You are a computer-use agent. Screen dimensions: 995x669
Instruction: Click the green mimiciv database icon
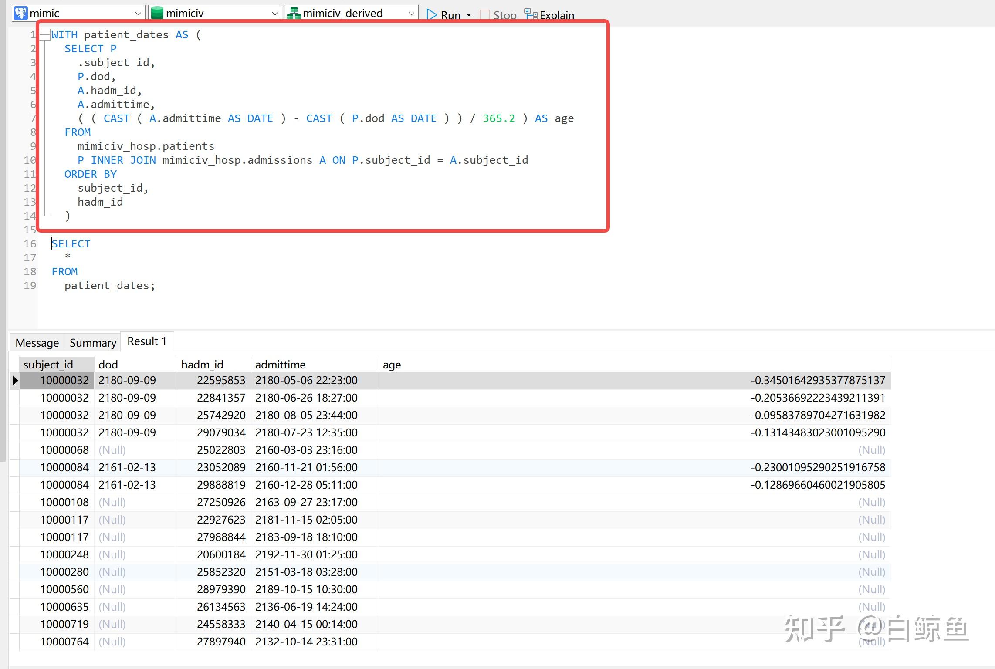tap(157, 13)
